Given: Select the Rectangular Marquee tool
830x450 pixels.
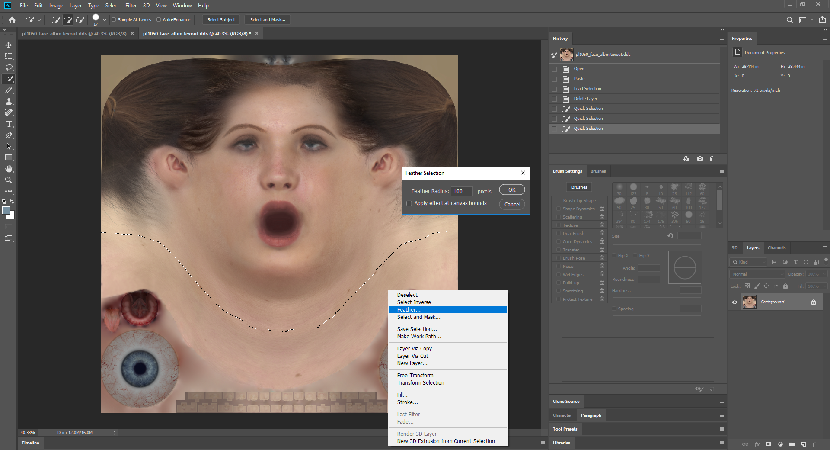Looking at the screenshot, I should point(9,56).
